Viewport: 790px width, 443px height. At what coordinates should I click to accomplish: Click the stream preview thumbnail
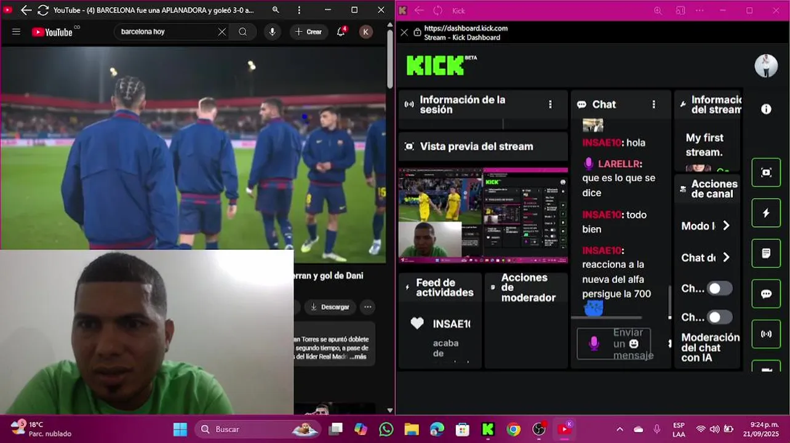pyautogui.click(x=483, y=215)
